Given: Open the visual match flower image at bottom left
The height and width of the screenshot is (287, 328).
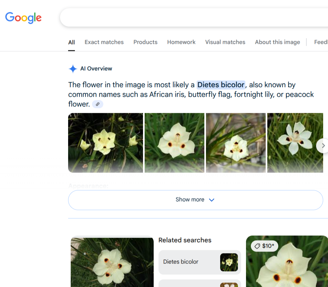Looking at the screenshot, I should point(112,262).
